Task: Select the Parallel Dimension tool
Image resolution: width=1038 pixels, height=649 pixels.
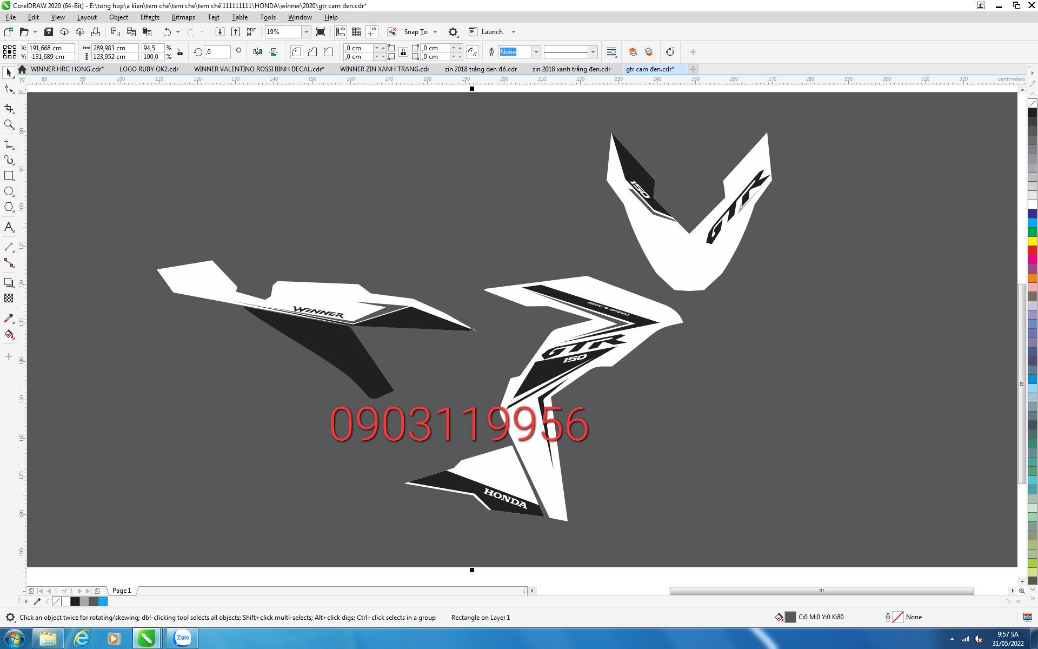Action: [9, 247]
